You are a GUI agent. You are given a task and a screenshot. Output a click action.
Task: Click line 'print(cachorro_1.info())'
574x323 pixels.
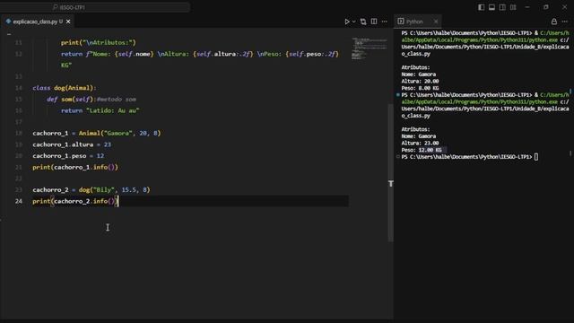75,168
